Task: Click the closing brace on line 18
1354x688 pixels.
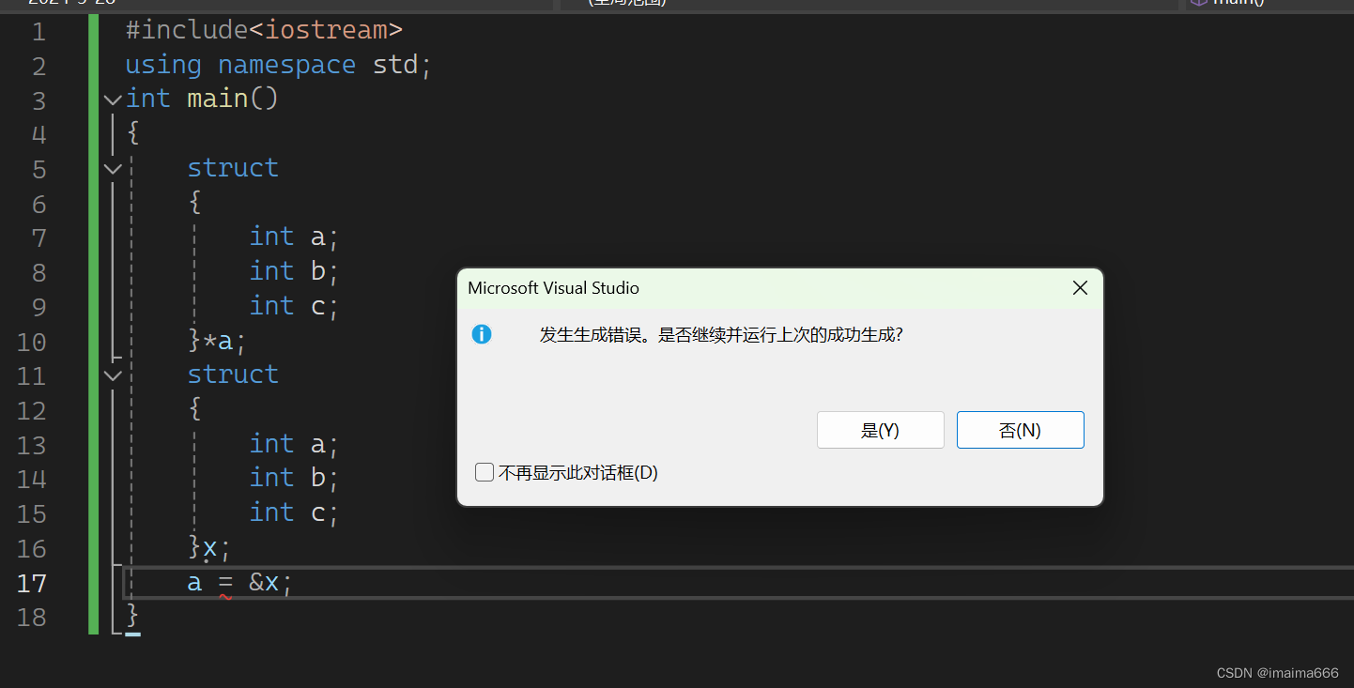Action: (132, 617)
